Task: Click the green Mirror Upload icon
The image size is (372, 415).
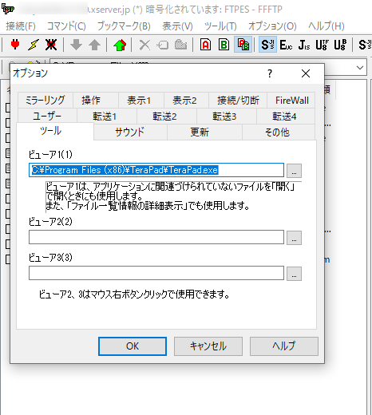Action: click(120, 45)
